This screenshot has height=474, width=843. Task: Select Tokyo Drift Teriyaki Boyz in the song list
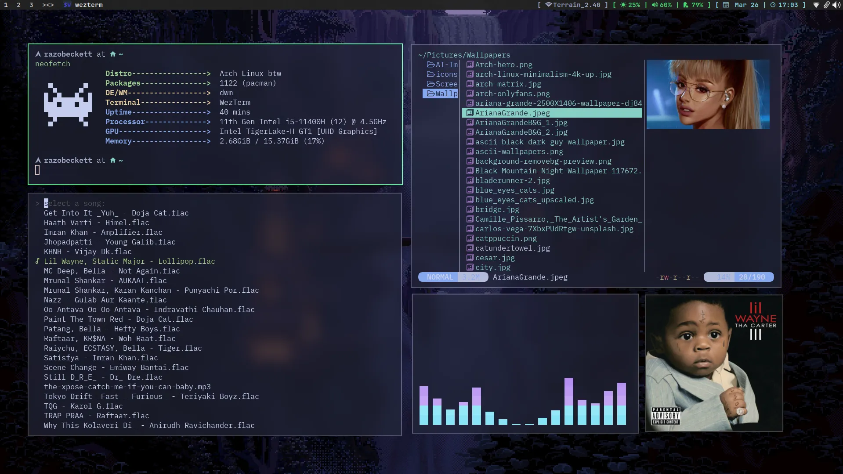[151, 396]
